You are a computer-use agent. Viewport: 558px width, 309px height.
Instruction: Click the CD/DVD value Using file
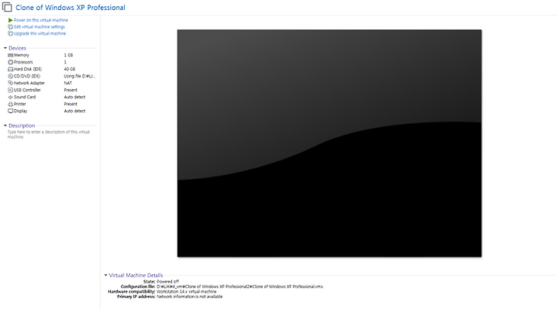[x=80, y=76]
